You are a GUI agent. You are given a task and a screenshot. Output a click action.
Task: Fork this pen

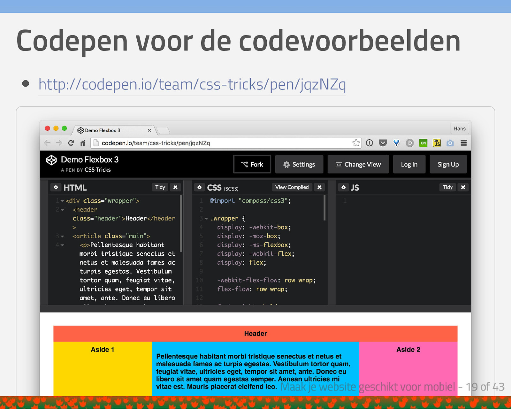252,164
